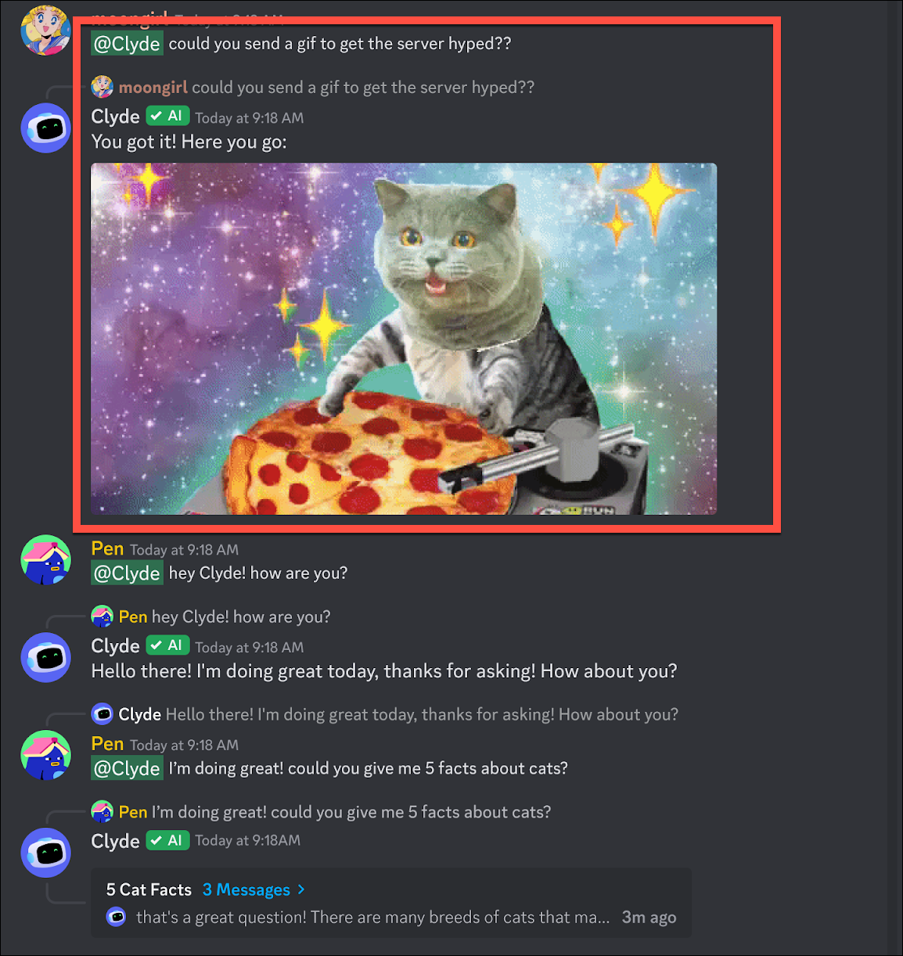Click the Pen username above 'hey Clyde'
The width and height of the screenshot is (903, 956).
107,548
